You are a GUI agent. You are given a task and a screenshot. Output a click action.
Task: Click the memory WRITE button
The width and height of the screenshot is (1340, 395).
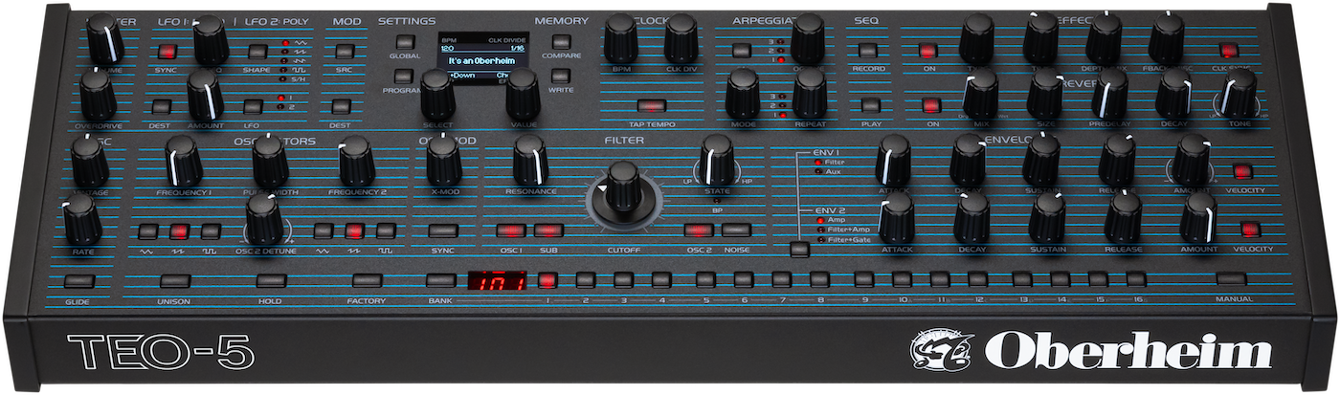click(x=562, y=76)
